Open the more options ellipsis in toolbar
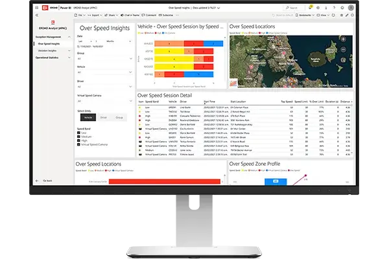The height and width of the screenshot is (259, 389). 177,15
